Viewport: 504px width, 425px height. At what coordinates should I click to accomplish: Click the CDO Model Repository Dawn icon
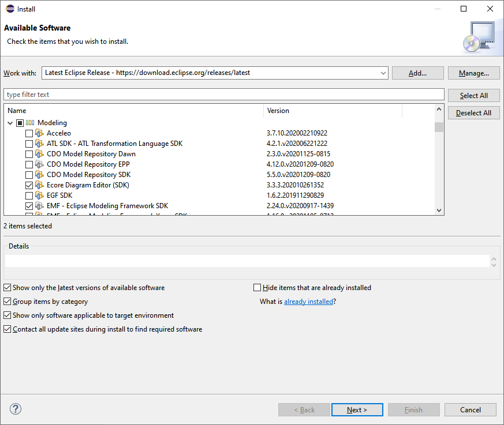pyautogui.click(x=39, y=154)
